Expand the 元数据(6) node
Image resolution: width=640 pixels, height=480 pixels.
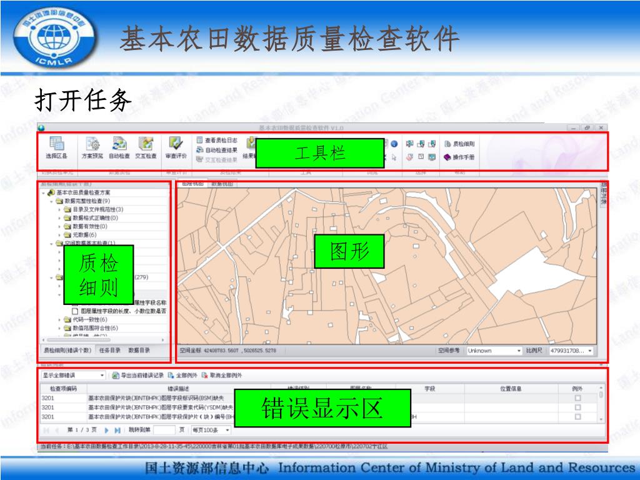[x=59, y=235]
